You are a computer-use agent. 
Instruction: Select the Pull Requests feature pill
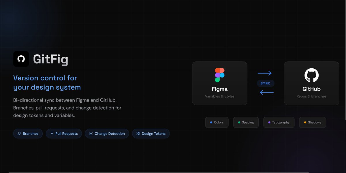(64, 133)
